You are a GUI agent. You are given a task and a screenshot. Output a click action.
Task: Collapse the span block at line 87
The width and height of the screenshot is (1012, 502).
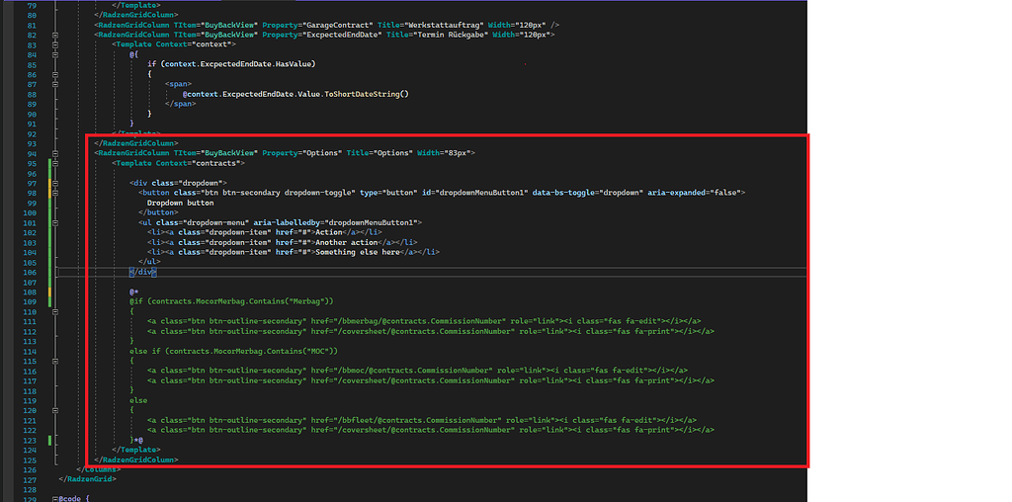pos(55,84)
